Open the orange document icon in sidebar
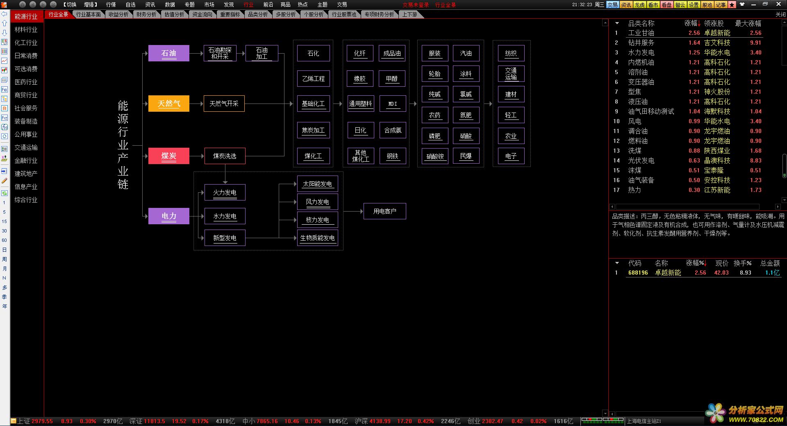Image resolution: width=787 pixels, height=426 pixels. [x=5, y=108]
